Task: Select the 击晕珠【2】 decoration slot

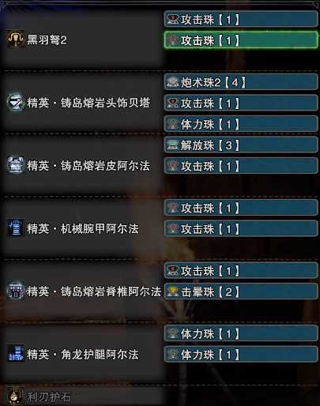Action: click(241, 291)
